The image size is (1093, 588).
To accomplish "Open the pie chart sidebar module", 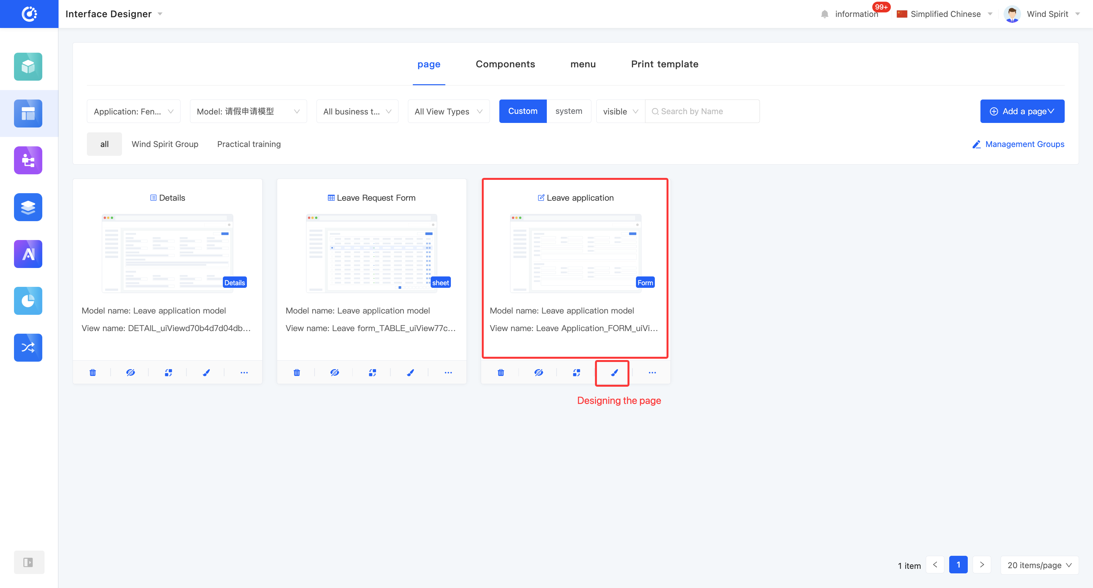I will pyautogui.click(x=28, y=301).
